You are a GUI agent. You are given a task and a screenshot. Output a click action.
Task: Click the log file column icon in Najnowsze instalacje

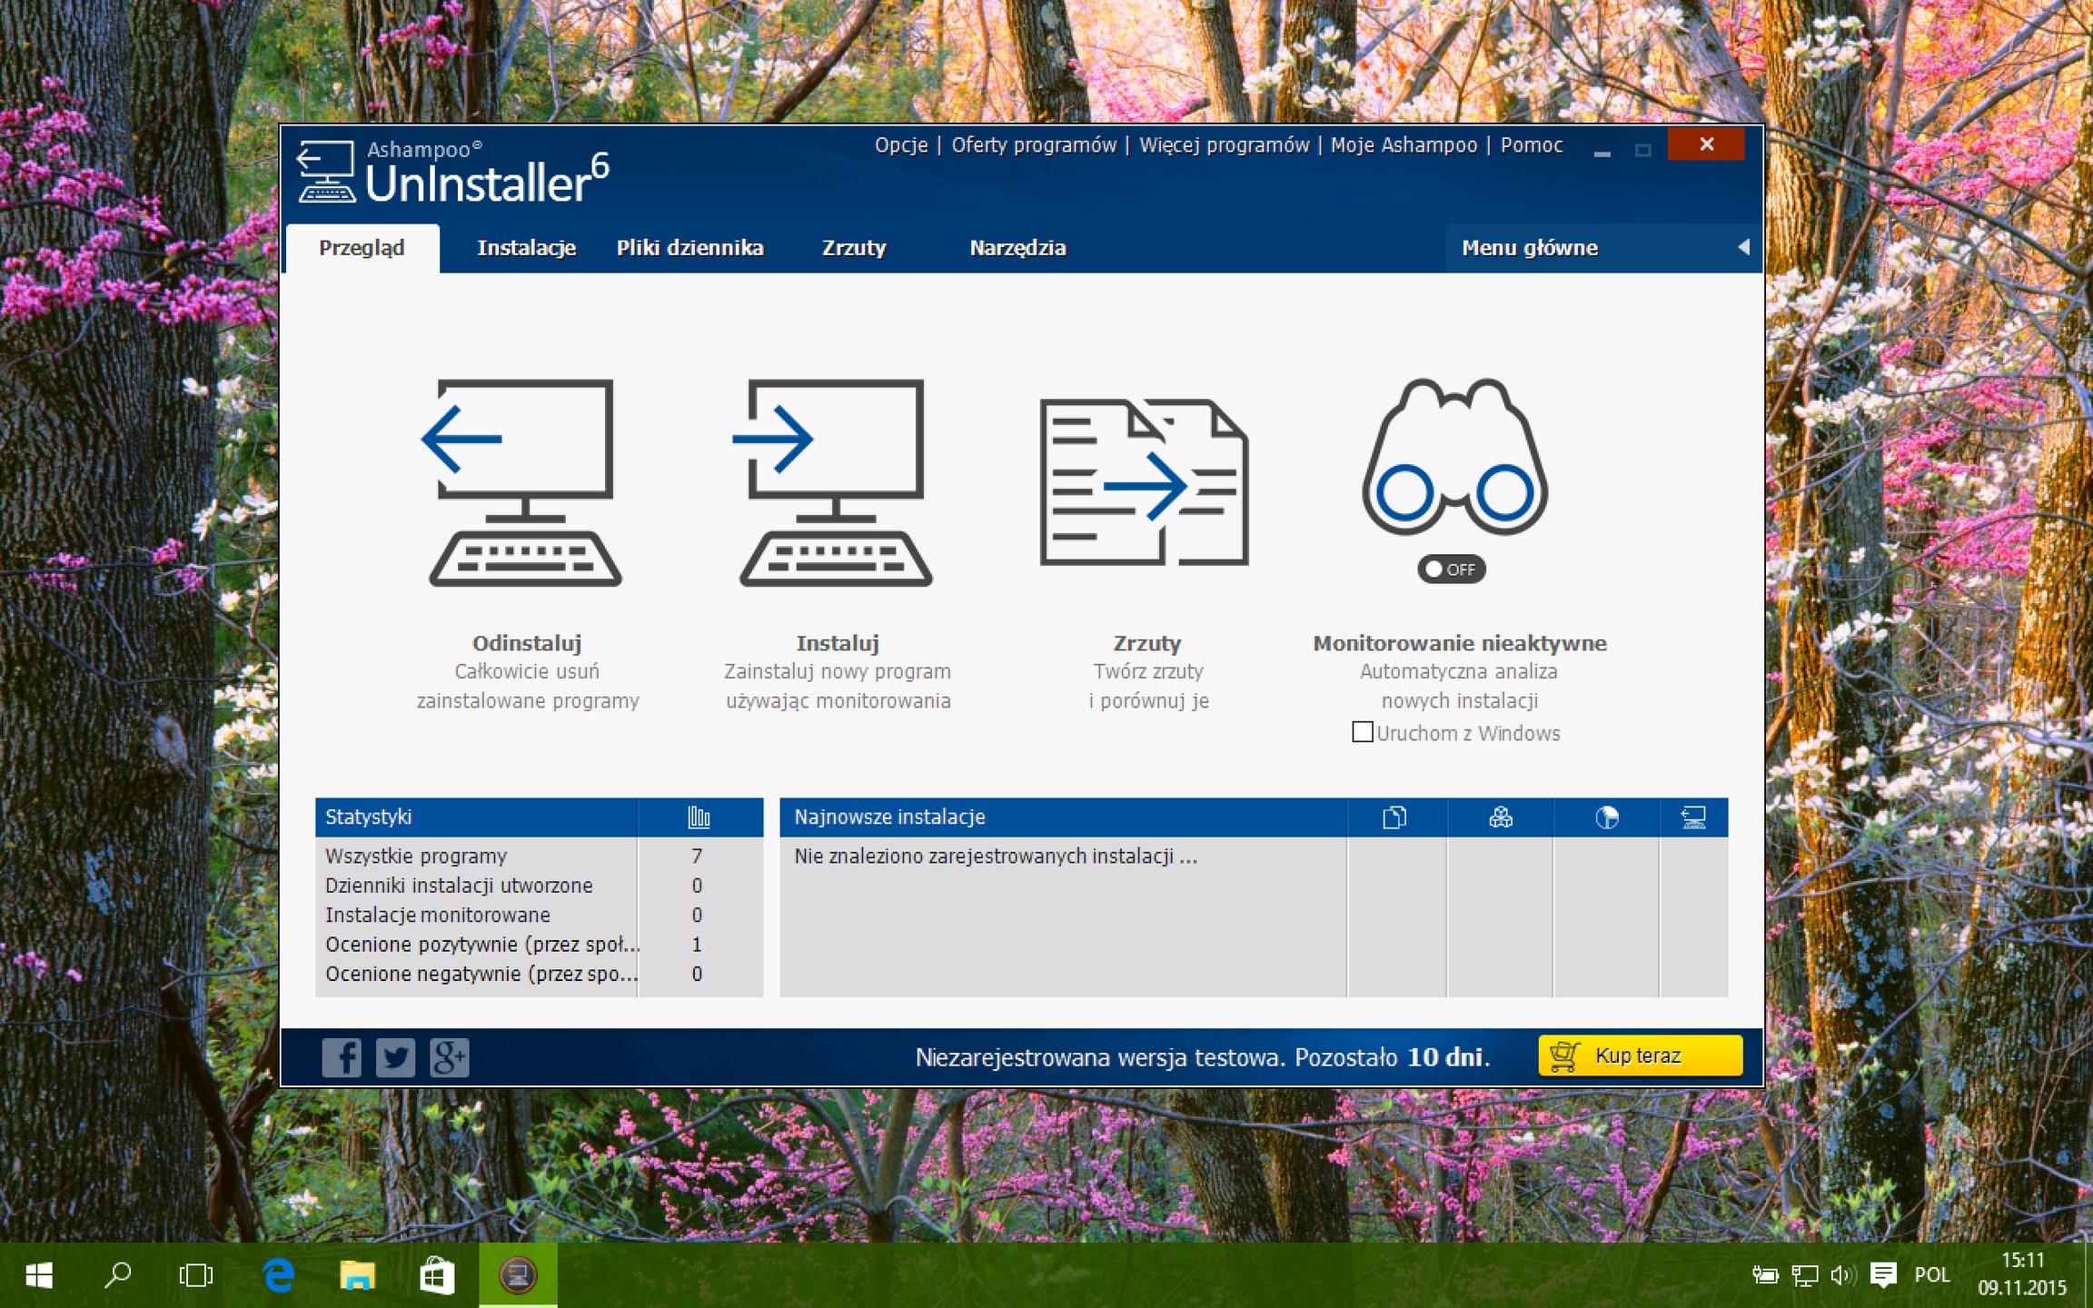(1394, 817)
